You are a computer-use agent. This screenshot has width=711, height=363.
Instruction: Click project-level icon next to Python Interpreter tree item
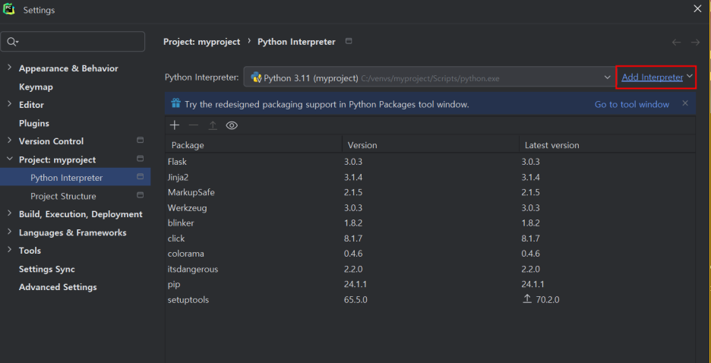tap(140, 177)
